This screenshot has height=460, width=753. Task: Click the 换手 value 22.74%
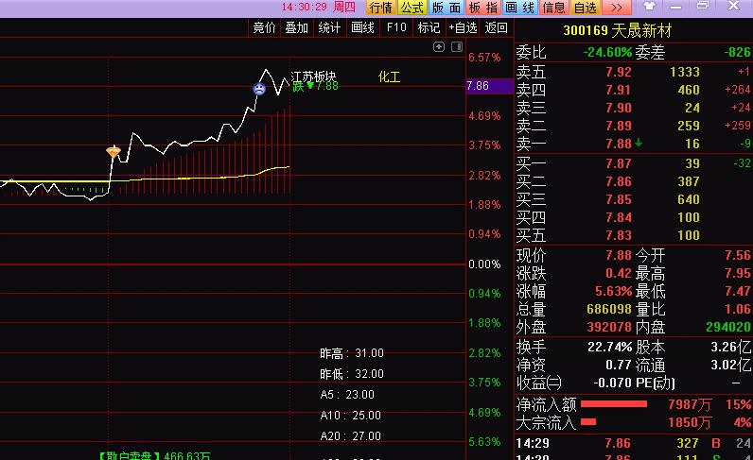coord(610,347)
